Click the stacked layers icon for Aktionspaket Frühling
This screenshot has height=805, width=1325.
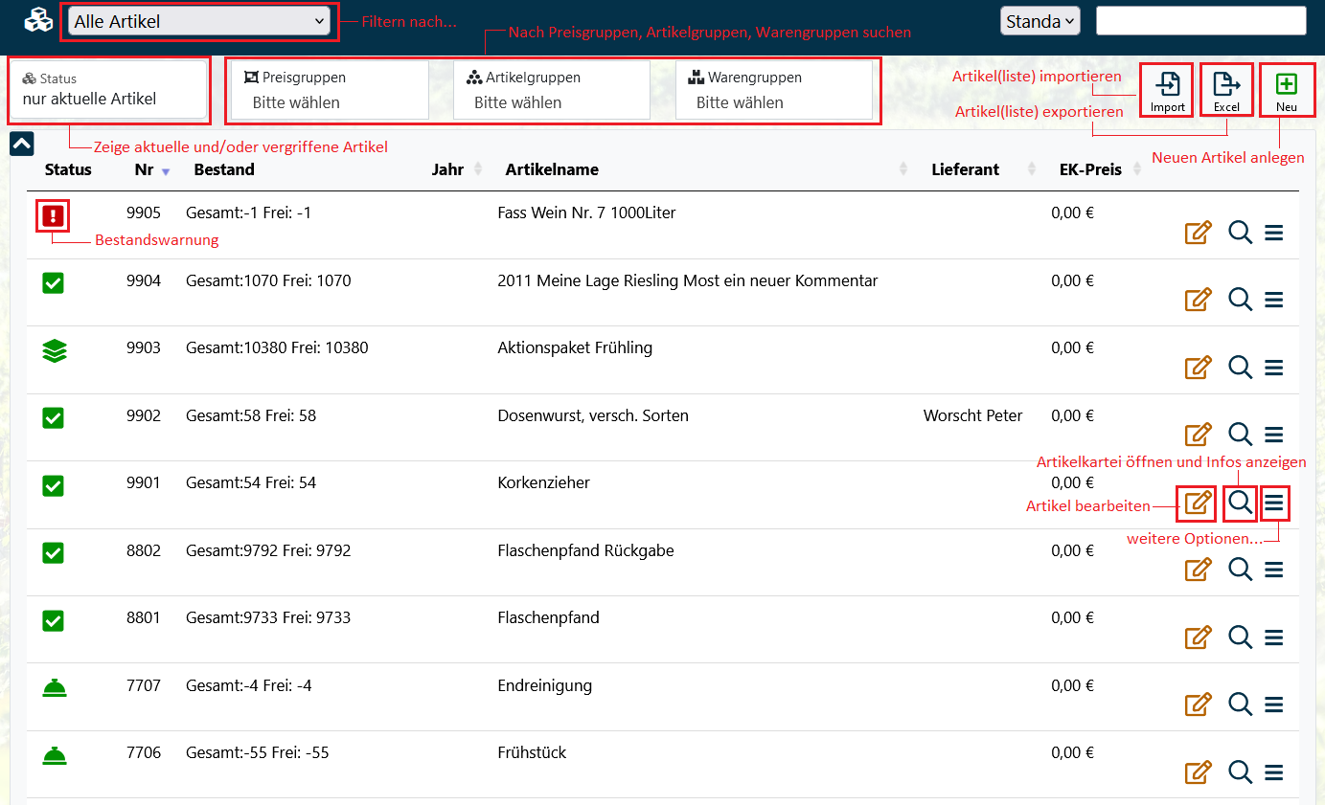click(x=55, y=351)
